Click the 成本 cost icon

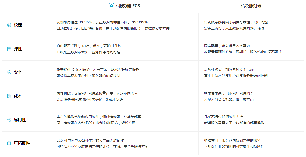click(9, 96)
